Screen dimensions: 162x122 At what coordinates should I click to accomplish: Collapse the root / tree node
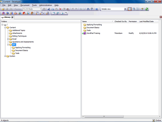2,25
